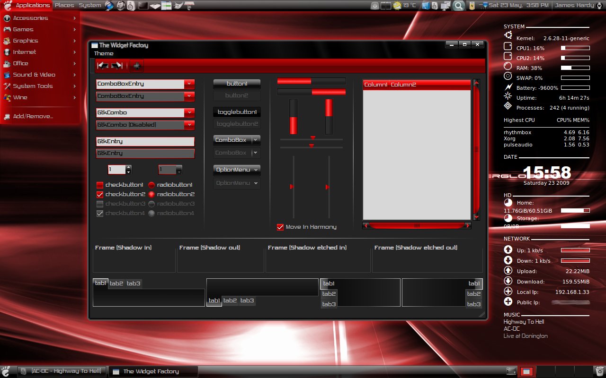Click button1

coord(237,84)
